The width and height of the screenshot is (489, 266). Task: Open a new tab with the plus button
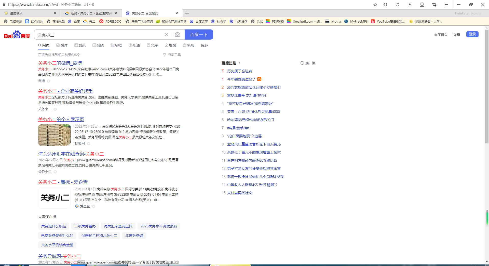coord(187,13)
